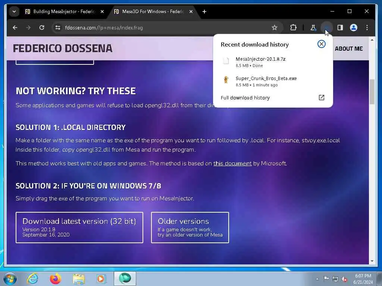
Task: Follow the 'this document' Microsoft link
Action: point(232,163)
